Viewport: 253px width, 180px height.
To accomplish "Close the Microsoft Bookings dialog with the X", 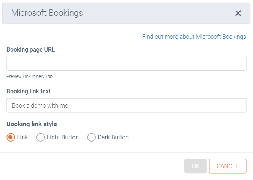I will pos(238,13).
